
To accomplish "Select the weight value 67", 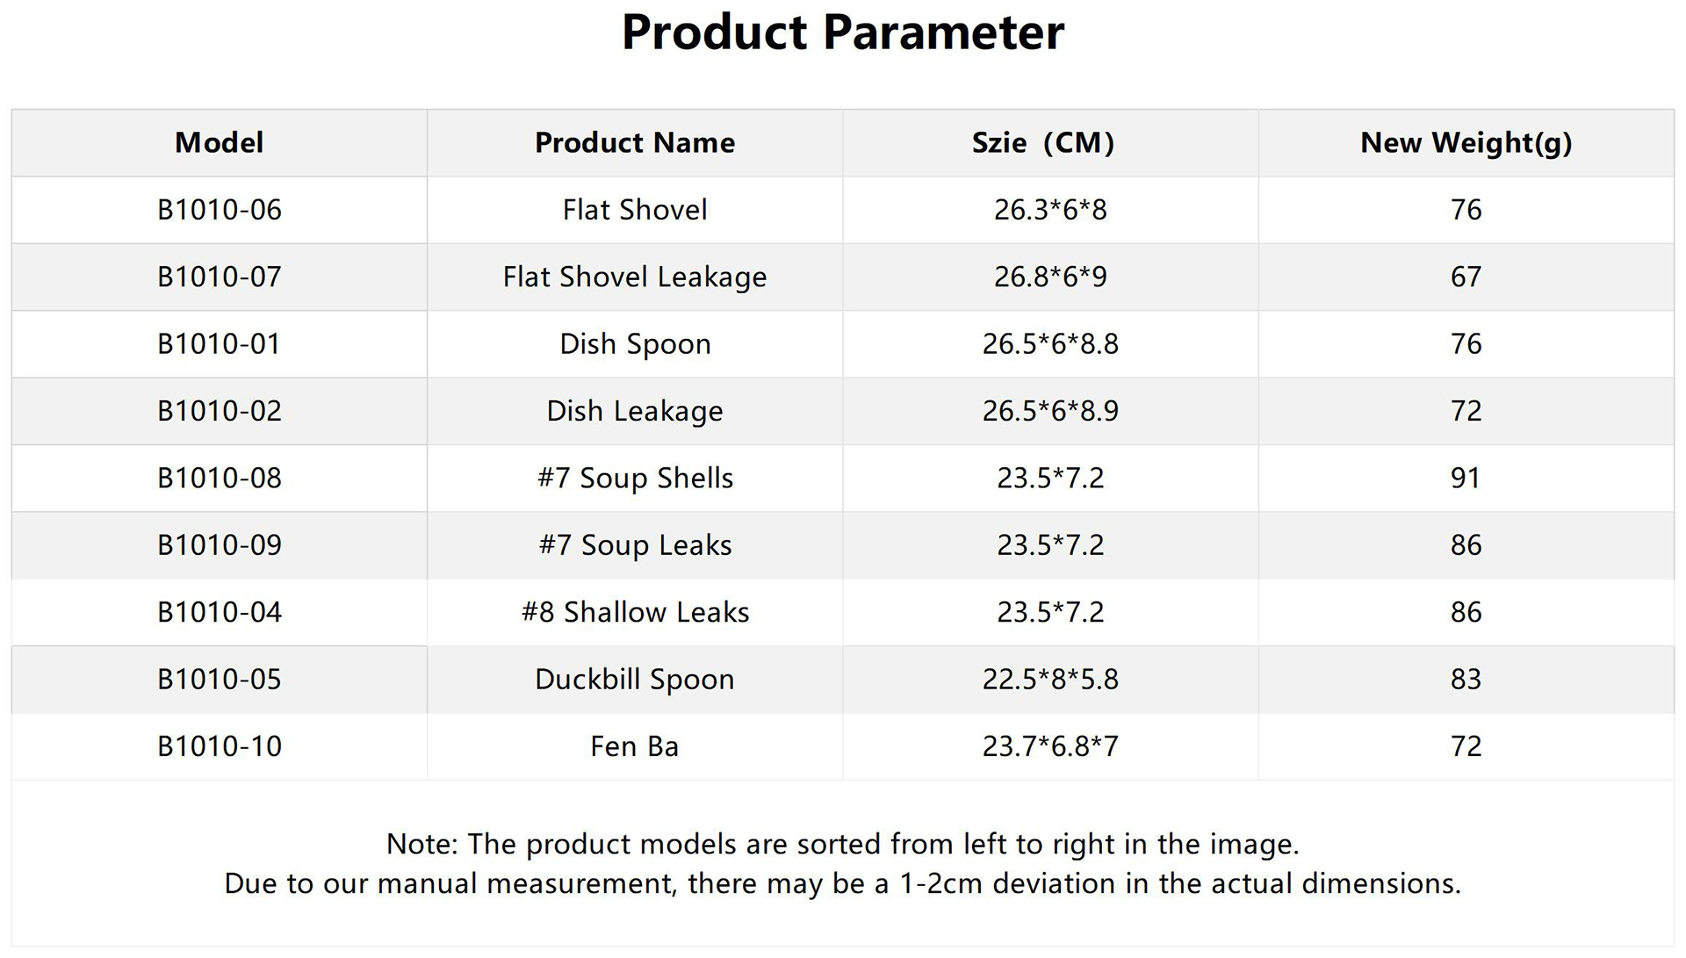I will 1466,277.
